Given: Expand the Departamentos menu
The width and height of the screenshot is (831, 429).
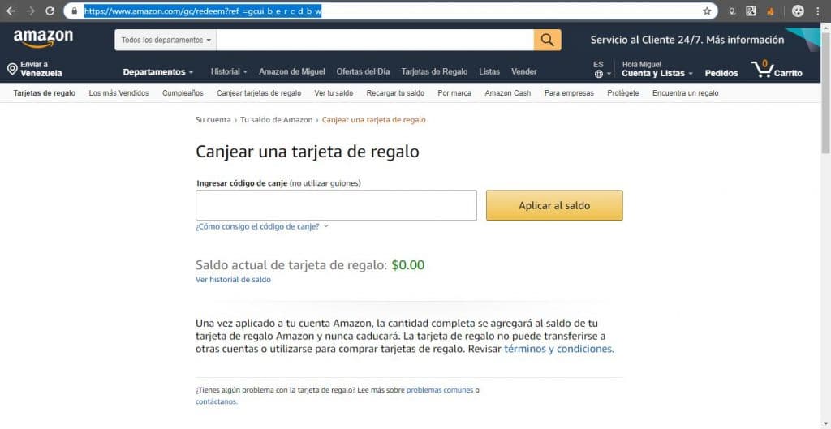Looking at the screenshot, I should tap(158, 72).
